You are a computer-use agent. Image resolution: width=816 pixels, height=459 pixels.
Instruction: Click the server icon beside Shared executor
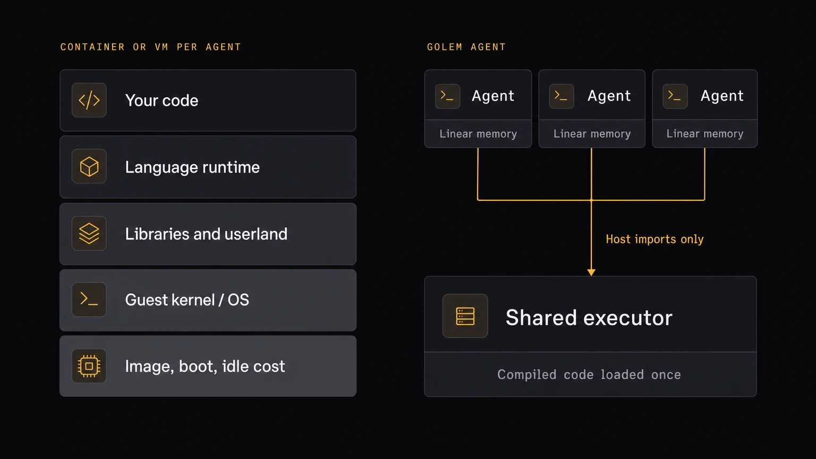(465, 316)
